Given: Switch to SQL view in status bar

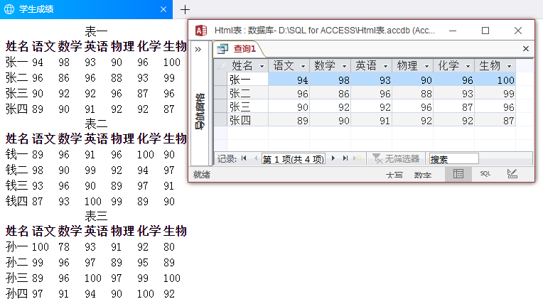Looking at the screenshot, I should (x=485, y=174).
